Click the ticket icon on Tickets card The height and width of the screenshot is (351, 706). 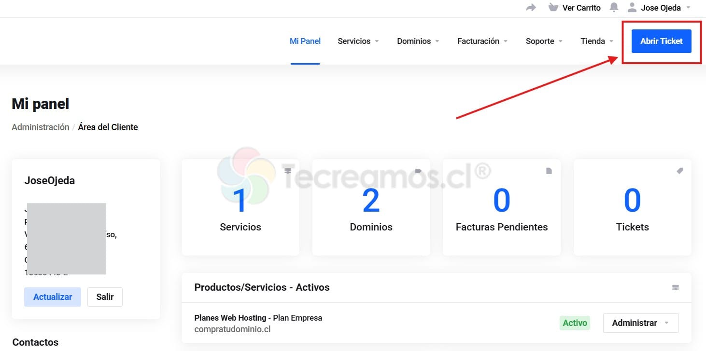[x=679, y=171]
